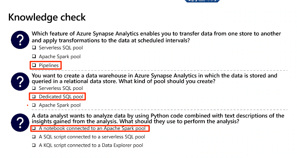297x158 pixels.
Task: Tick the first question's Serverless SQL pool checkbox
Action: click(x=34, y=48)
